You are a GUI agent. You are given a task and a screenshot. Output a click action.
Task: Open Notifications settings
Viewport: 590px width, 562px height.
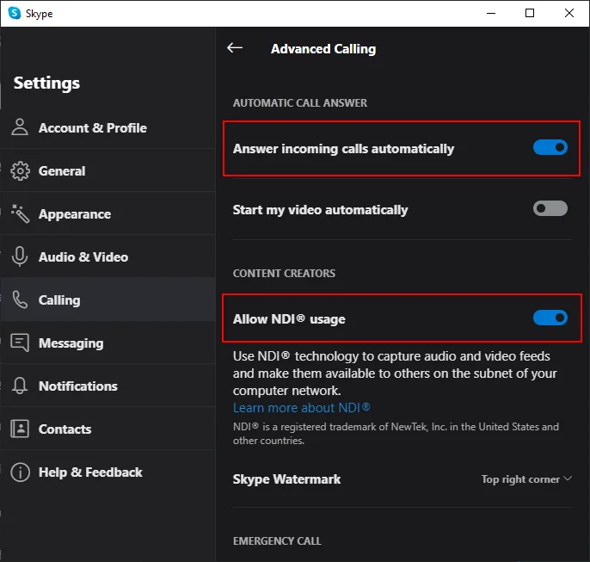coord(108,386)
